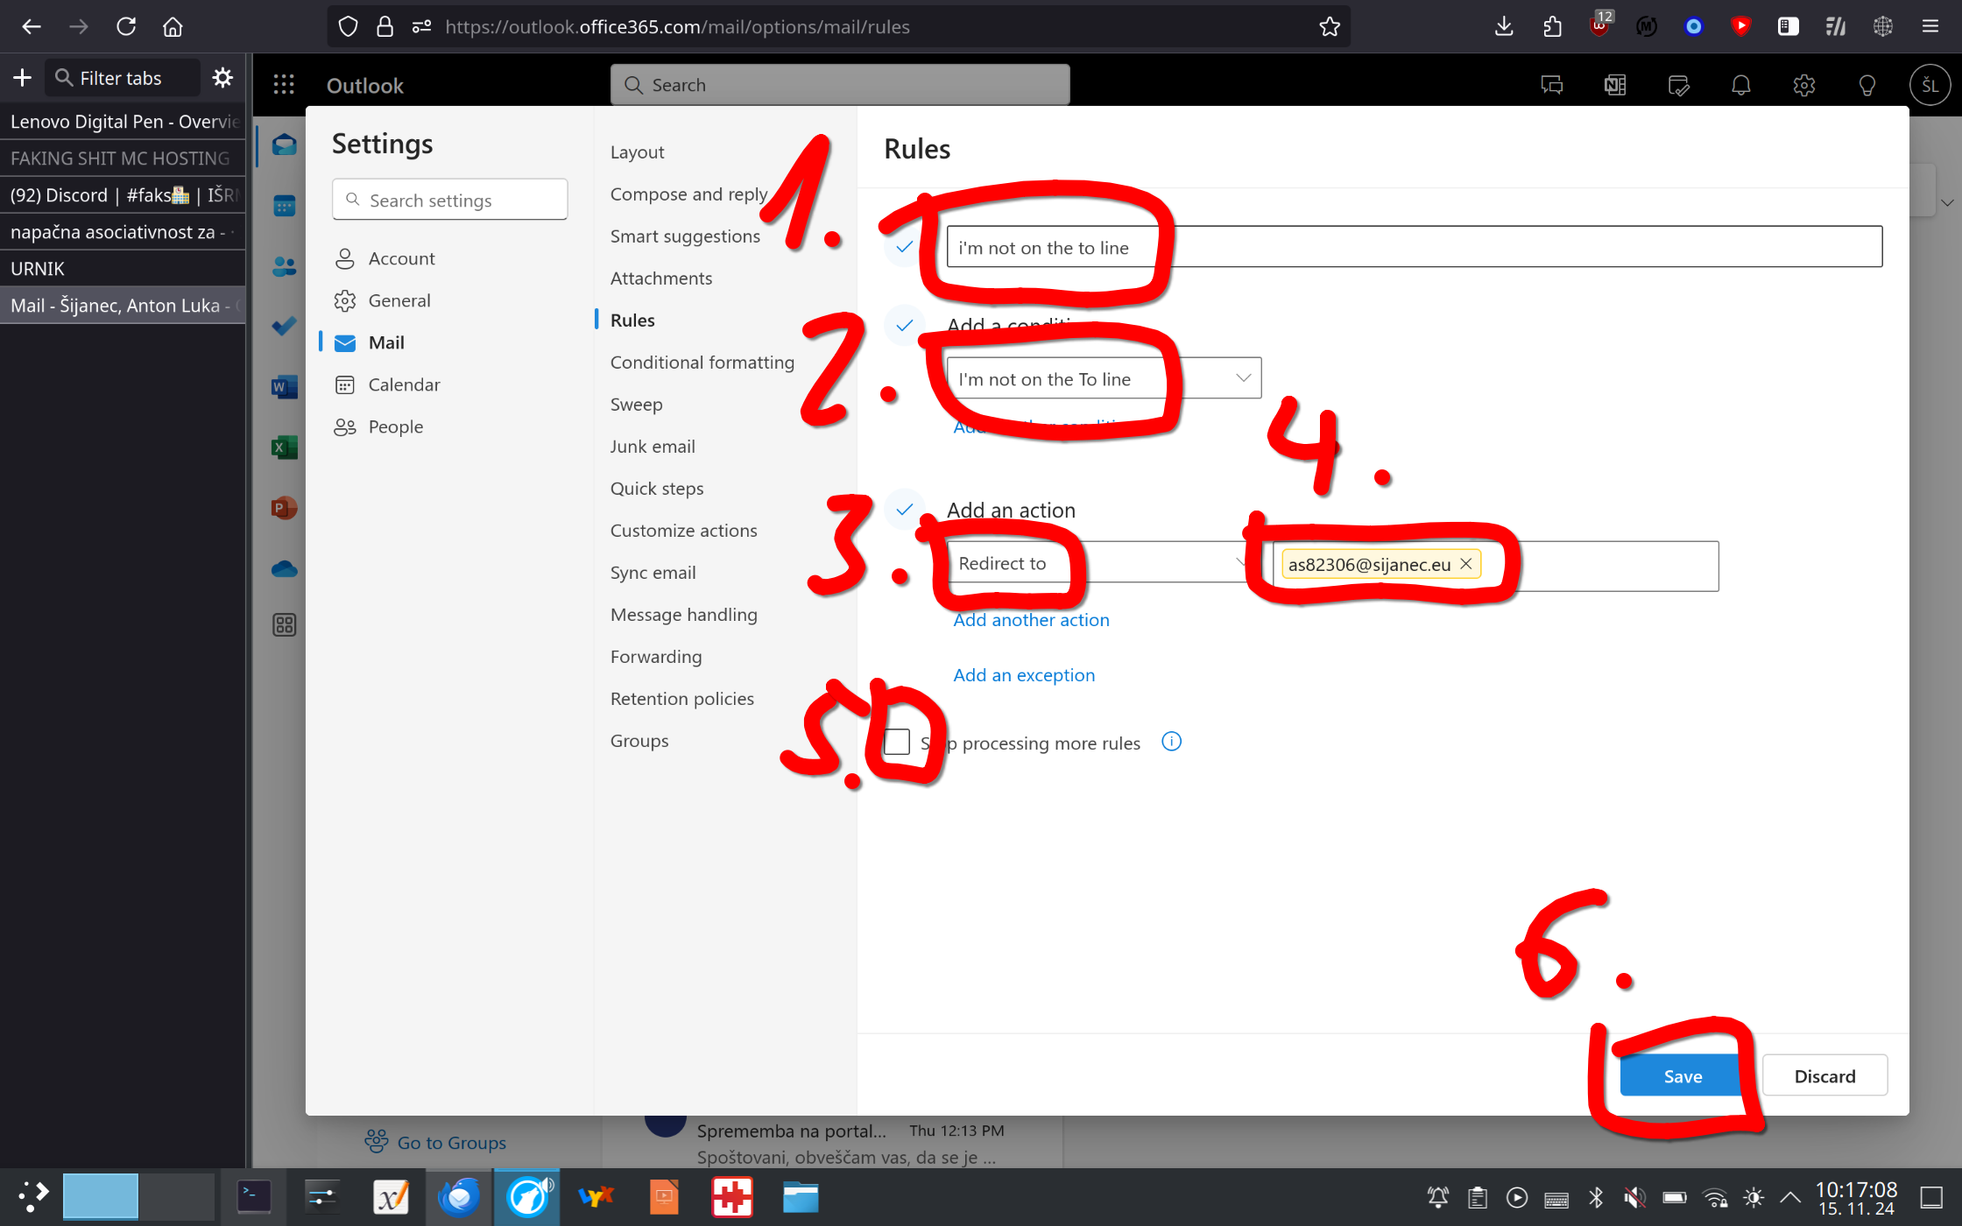Screen dimensions: 1962x1226
Task: Open Thunderbird from the taskbar
Action: 459,1197
